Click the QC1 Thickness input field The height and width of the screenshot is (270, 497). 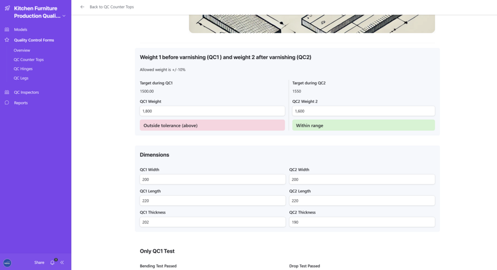click(x=212, y=222)
